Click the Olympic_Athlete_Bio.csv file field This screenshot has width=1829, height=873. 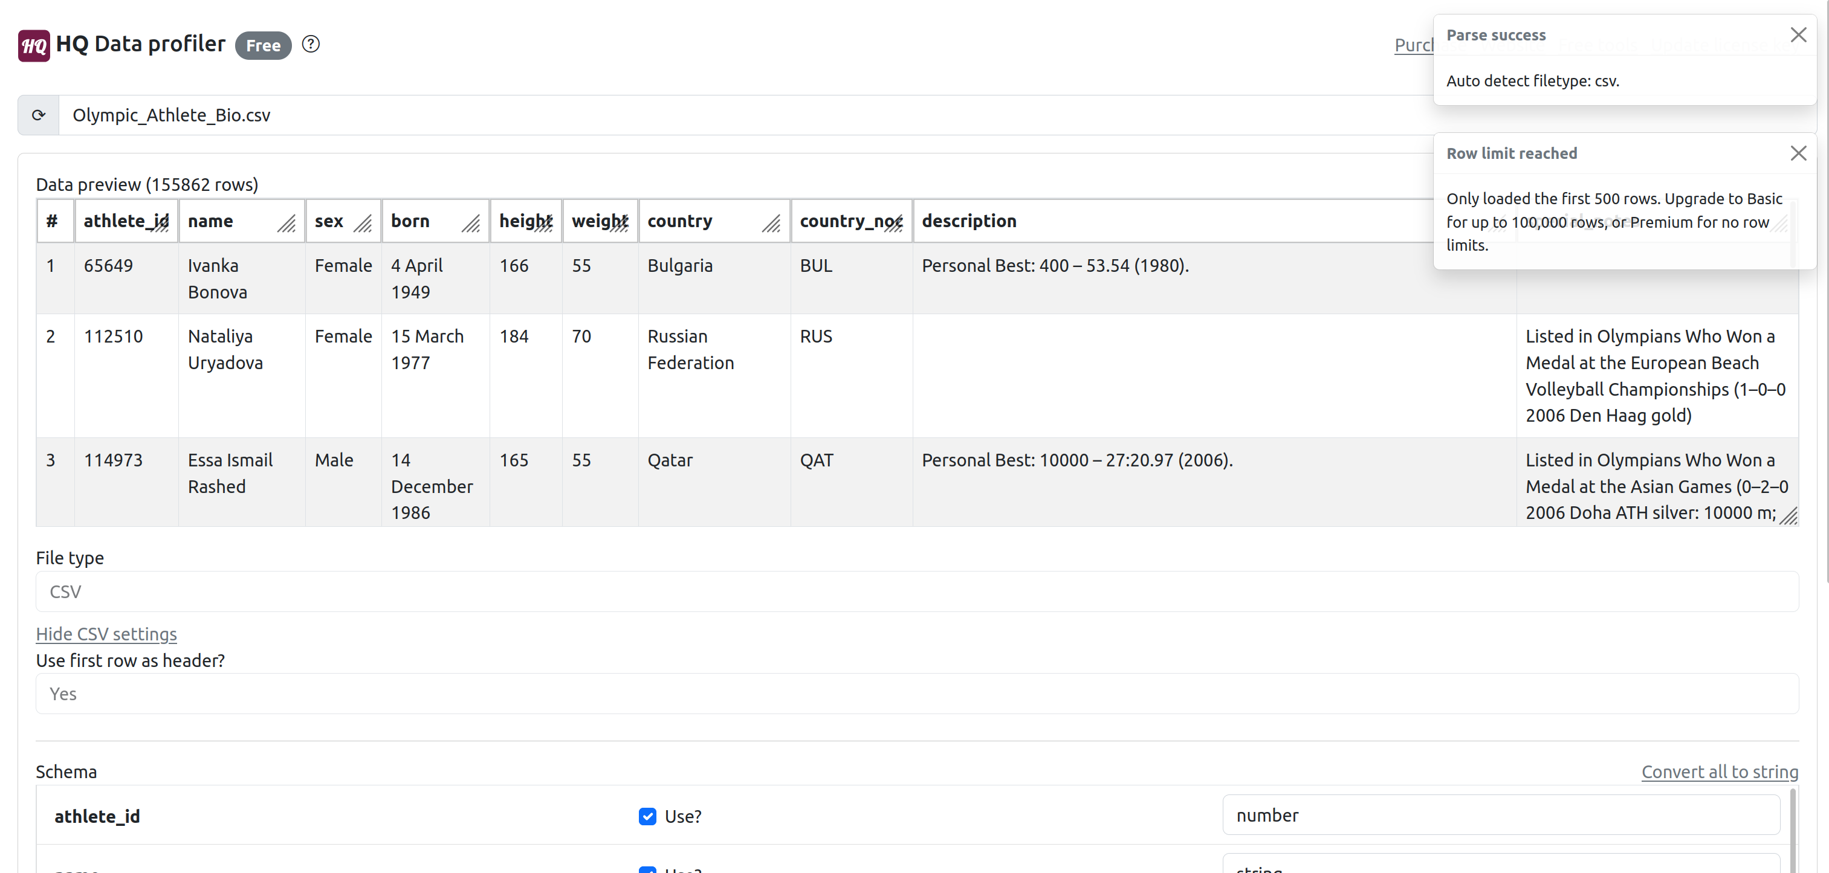coord(710,115)
